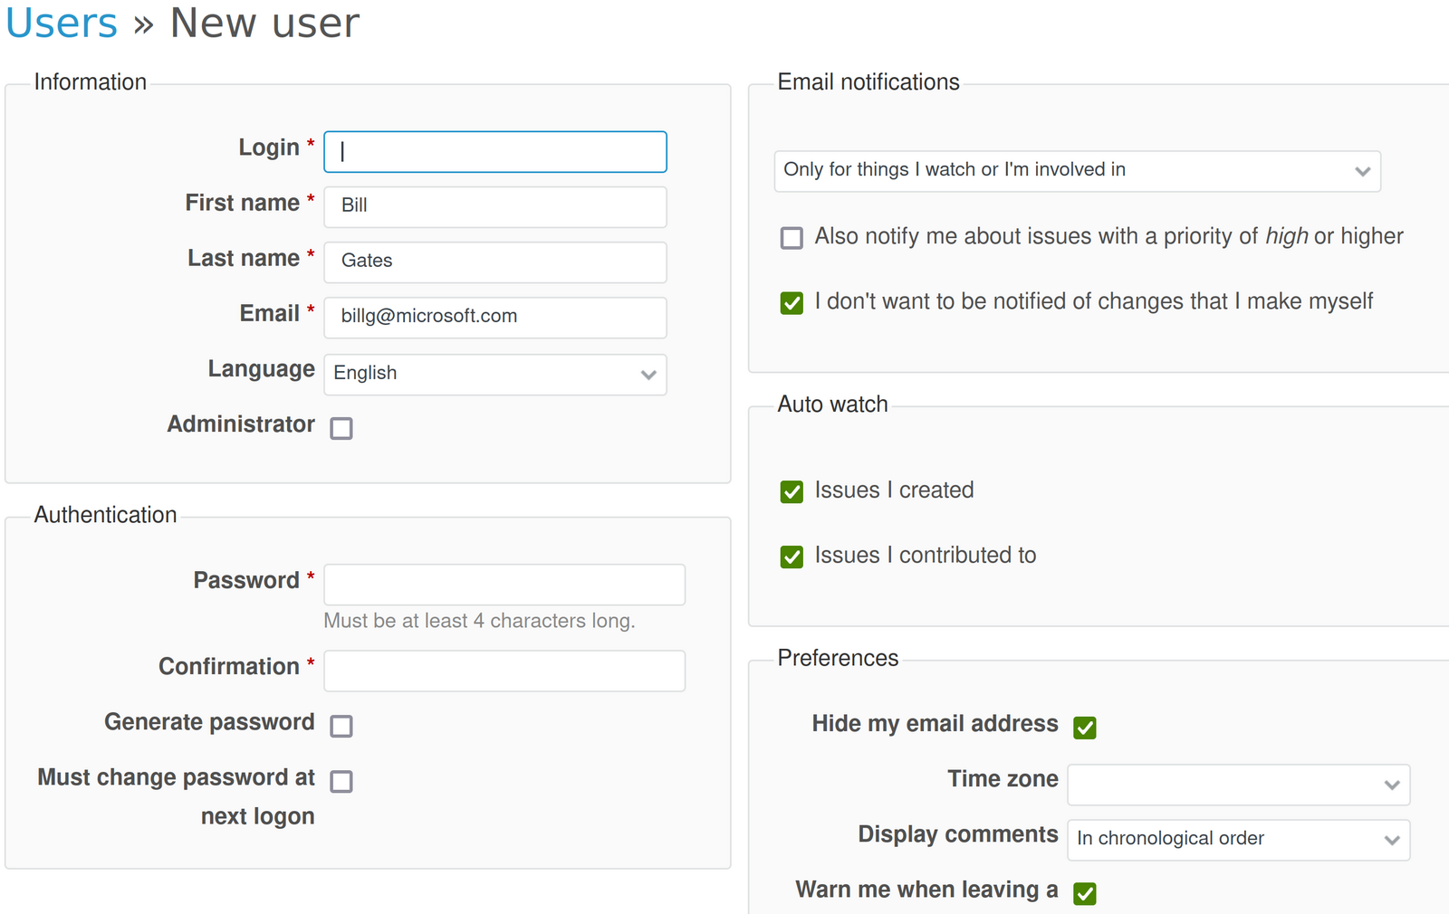Enable notifications for high priority issues

(791, 237)
